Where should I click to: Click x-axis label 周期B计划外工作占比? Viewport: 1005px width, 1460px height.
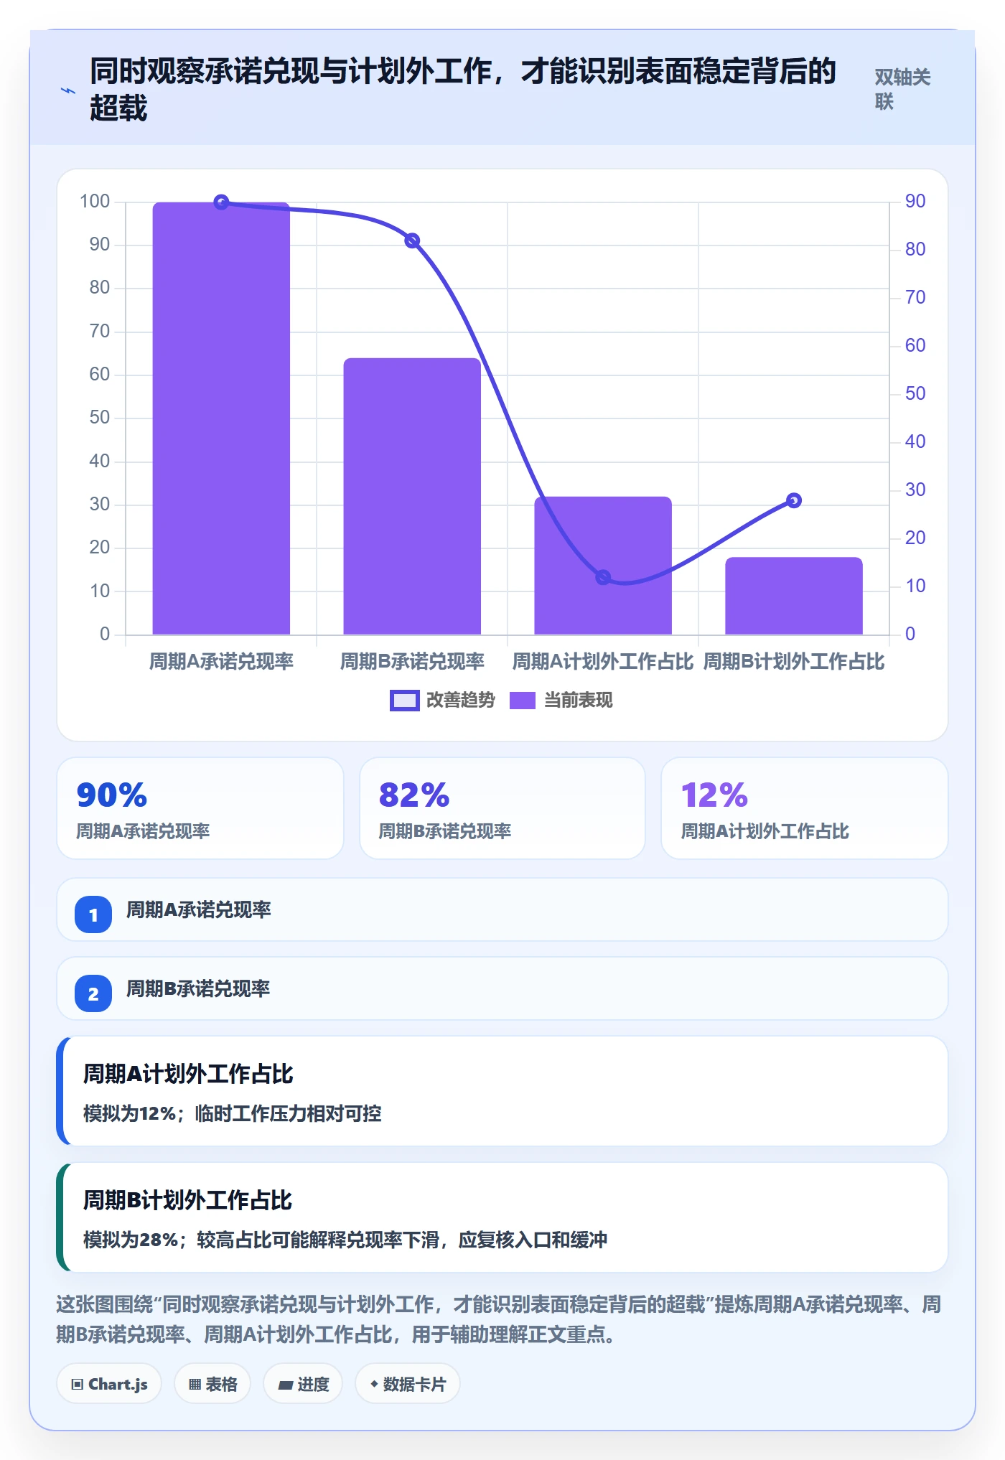tap(794, 661)
